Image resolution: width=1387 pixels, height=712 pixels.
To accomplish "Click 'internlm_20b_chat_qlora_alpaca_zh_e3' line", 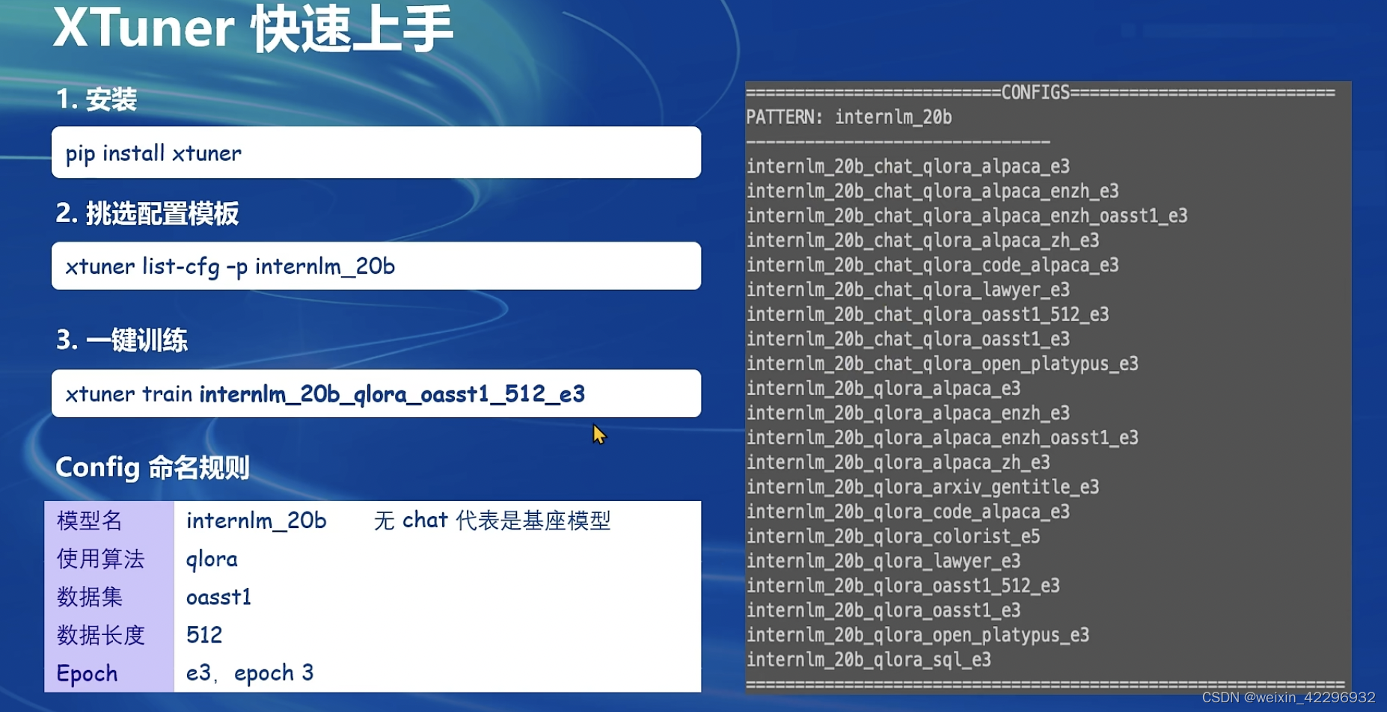I will [923, 241].
